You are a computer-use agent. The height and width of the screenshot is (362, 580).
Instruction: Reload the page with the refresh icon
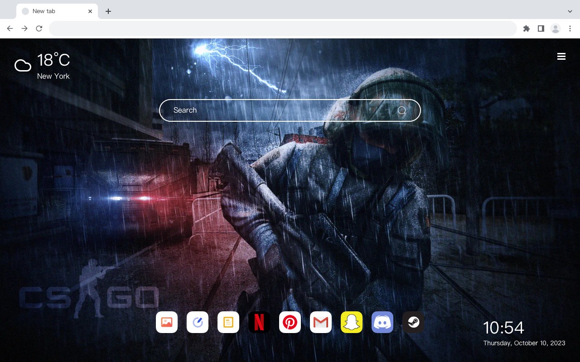pyautogui.click(x=39, y=29)
